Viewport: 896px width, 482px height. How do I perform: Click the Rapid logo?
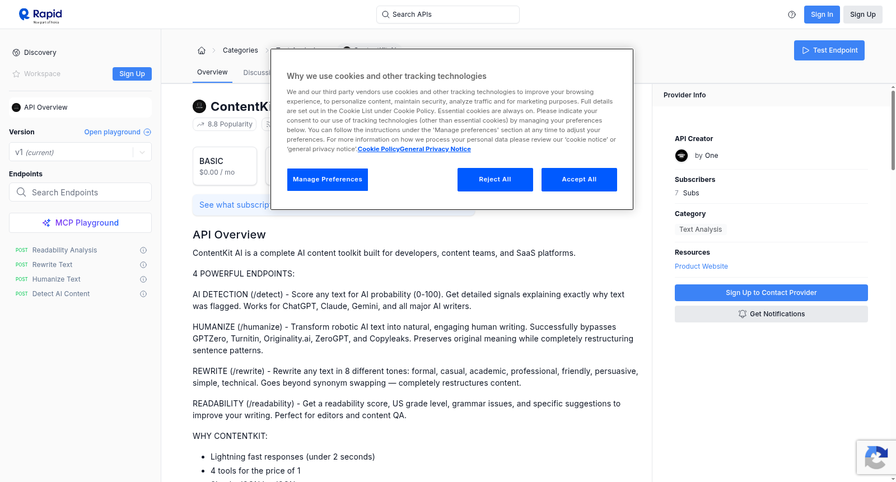click(40, 16)
